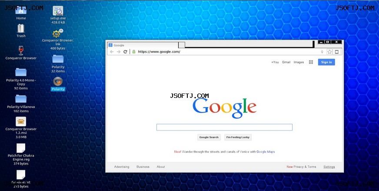Open the Business footer link
The image size is (379, 191).
[x=143, y=167]
